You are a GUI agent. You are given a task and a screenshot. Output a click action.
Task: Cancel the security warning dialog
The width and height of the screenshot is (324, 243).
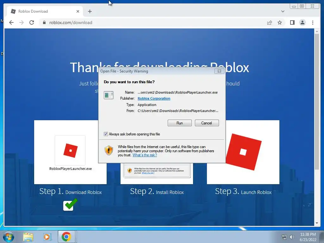pyautogui.click(x=207, y=123)
